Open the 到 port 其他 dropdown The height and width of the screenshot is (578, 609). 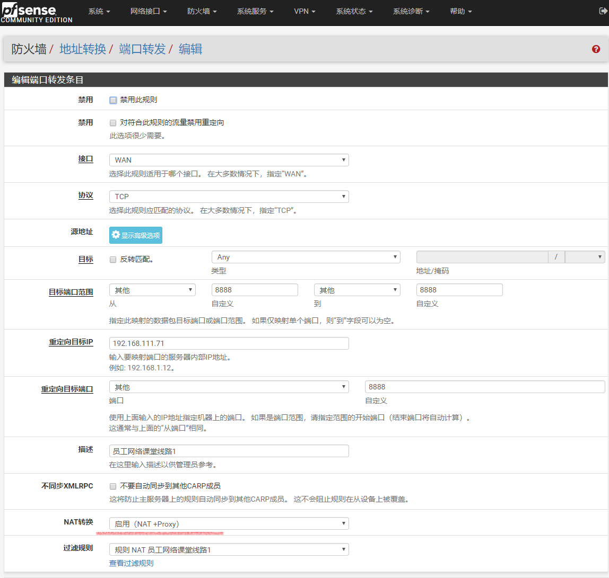pyautogui.click(x=357, y=290)
